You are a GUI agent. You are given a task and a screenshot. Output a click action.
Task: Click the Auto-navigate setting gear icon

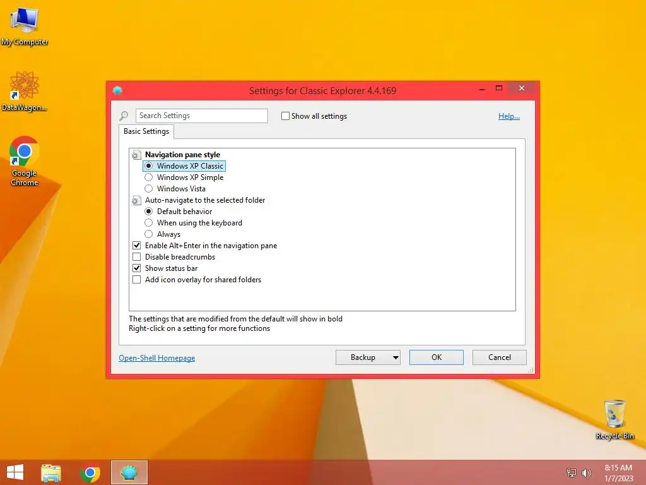pos(136,200)
